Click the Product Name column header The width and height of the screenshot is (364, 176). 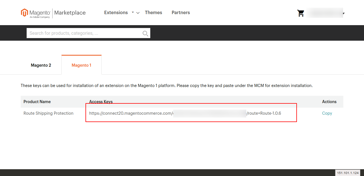[37, 102]
